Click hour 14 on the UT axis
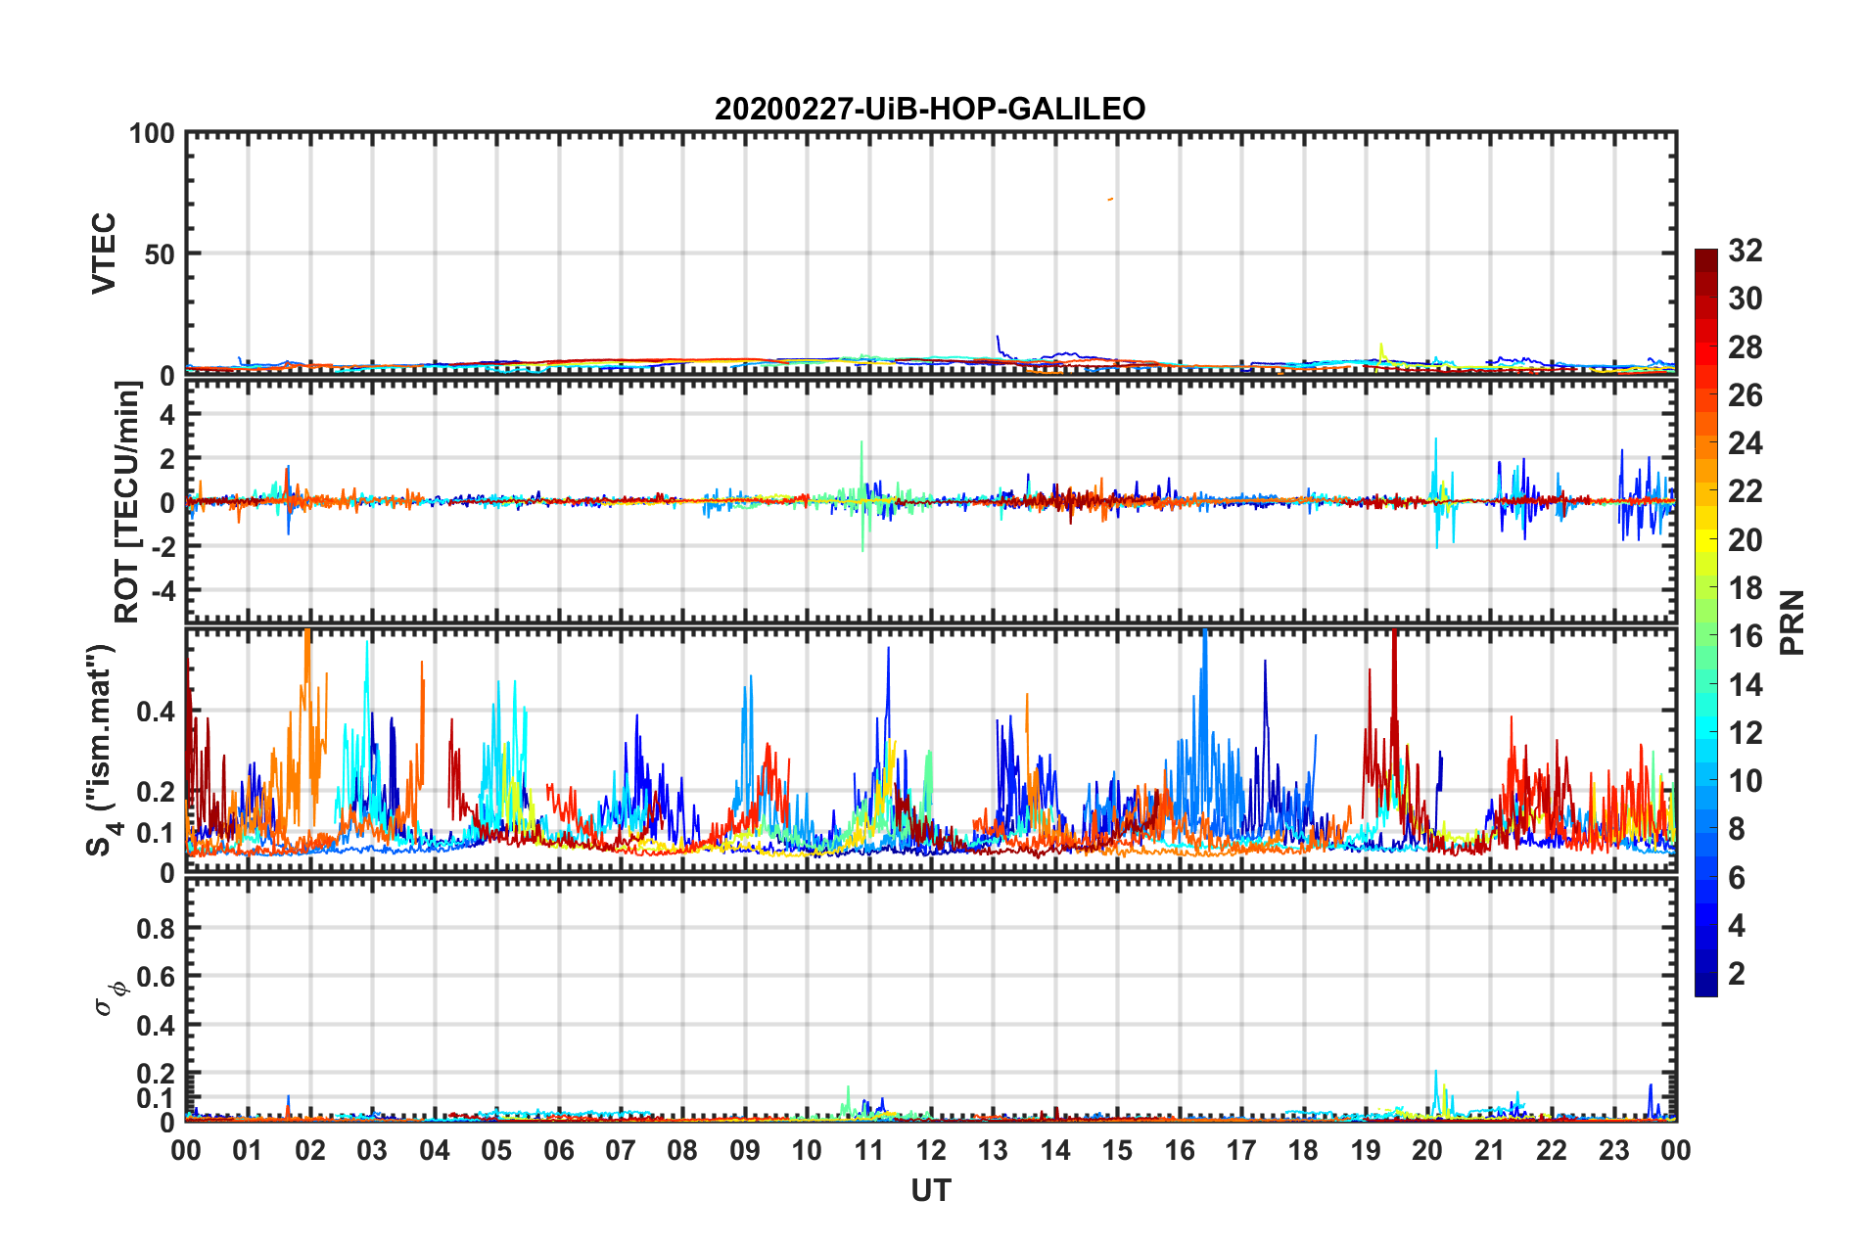This screenshot has height=1245, width=1862. click(x=1055, y=1150)
